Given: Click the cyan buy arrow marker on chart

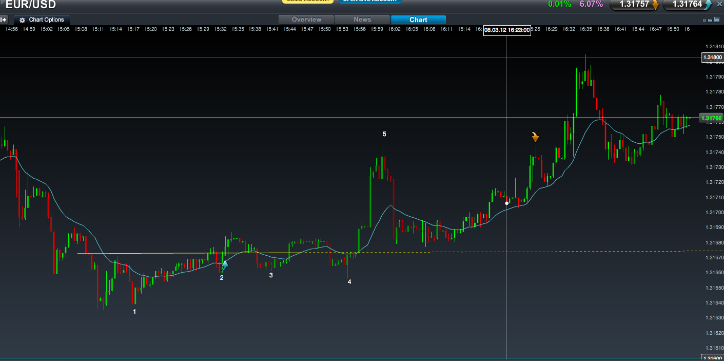Looking at the screenshot, I should pyautogui.click(x=224, y=265).
